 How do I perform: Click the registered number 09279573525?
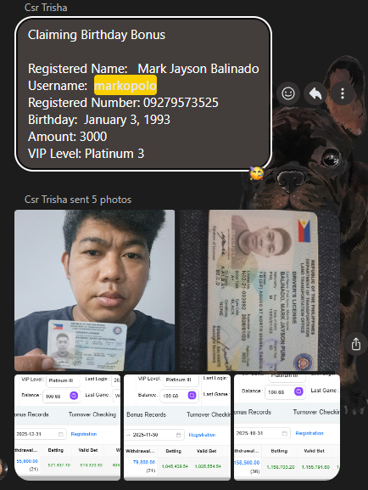(181, 103)
